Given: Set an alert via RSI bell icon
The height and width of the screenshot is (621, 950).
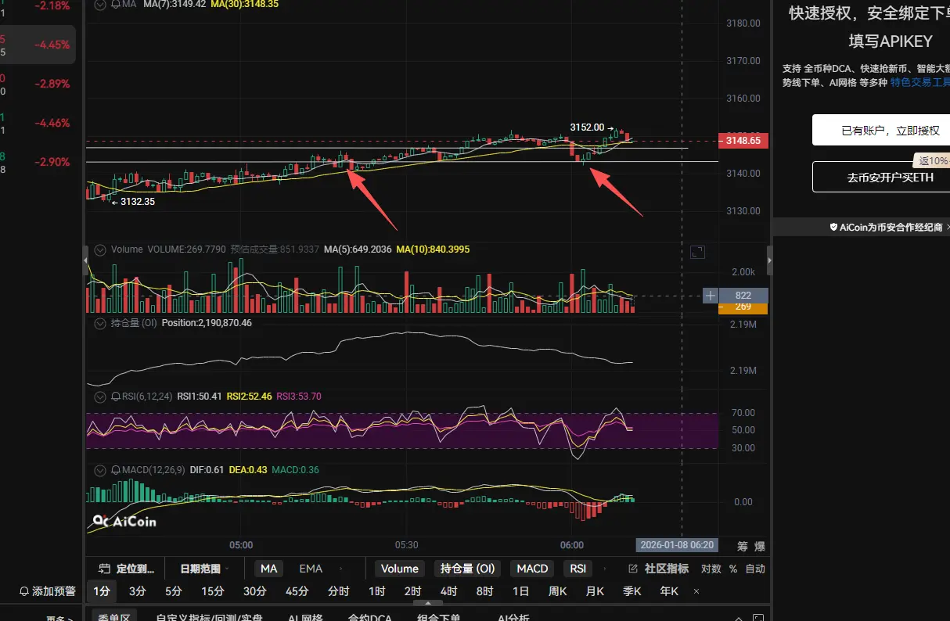Looking at the screenshot, I should (116, 397).
